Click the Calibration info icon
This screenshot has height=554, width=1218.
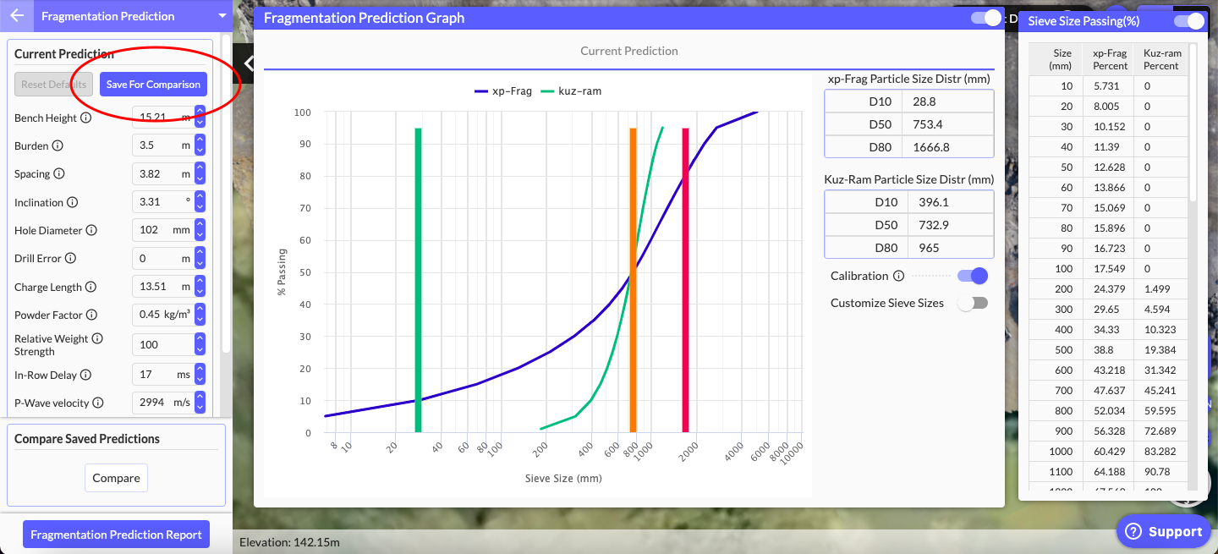[x=898, y=276]
